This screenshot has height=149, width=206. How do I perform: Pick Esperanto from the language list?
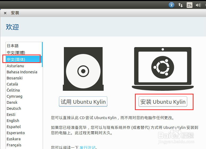[x=24, y=133]
